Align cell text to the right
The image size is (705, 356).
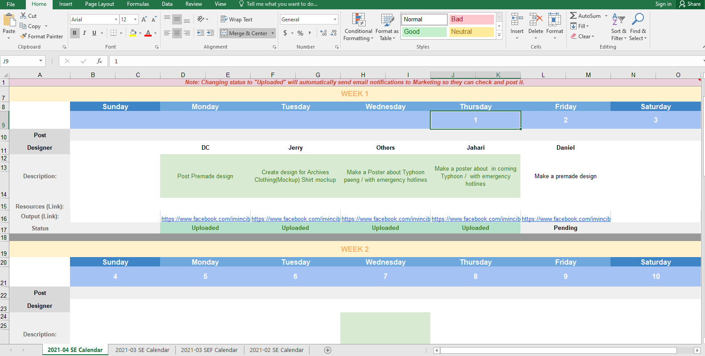point(187,33)
